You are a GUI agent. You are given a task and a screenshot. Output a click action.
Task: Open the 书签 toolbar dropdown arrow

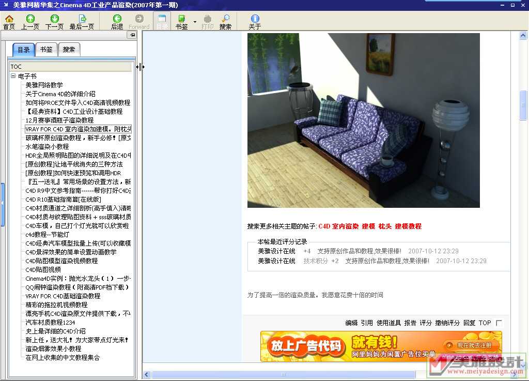(x=195, y=22)
